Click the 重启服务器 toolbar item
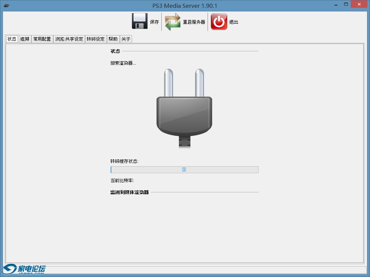 pyautogui.click(x=193, y=22)
